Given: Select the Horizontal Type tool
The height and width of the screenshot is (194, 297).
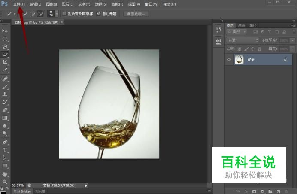Looking at the screenshot, I should click(x=5, y=150).
